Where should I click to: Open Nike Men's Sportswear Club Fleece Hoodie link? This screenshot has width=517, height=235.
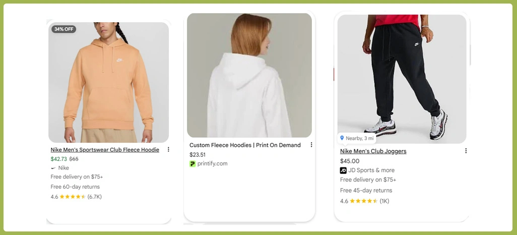point(105,150)
